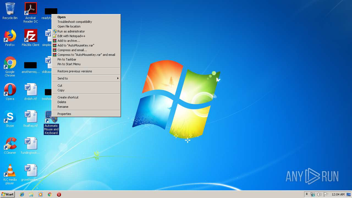Click the network tray icon
Viewport: 352px width, 198px height.
coord(313,194)
